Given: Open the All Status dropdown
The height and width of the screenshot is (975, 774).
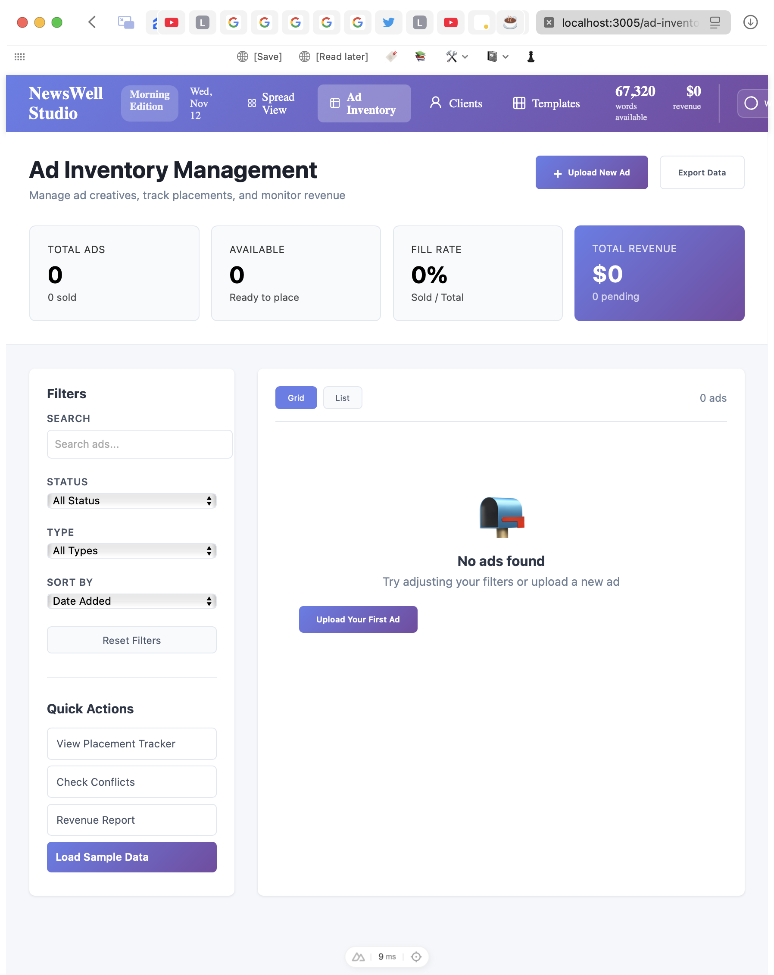Looking at the screenshot, I should click(x=131, y=500).
